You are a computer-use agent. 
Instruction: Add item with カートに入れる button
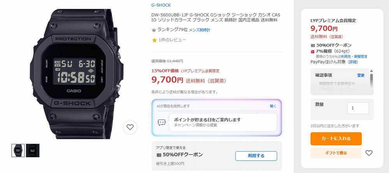[x=336, y=138]
